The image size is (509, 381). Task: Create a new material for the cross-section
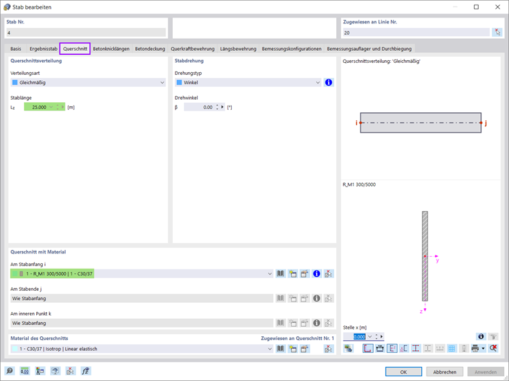click(293, 349)
